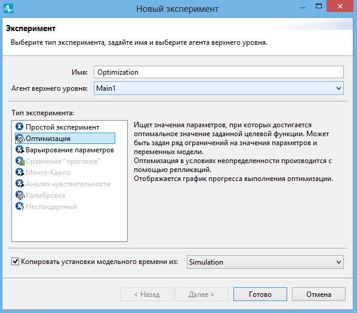The width and height of the screenshot is (357, 313).
Task: Click the Simple experiment icon
Action: pos(20,127)
